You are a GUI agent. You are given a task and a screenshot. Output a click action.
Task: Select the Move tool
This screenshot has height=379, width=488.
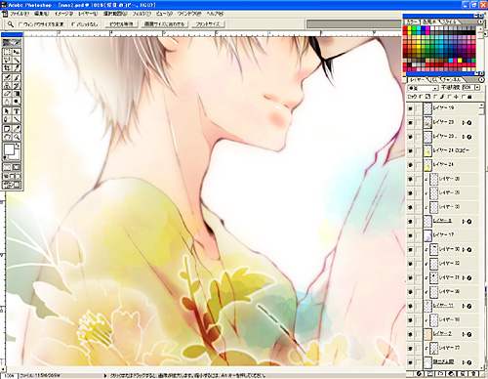(x=17, y=52)
